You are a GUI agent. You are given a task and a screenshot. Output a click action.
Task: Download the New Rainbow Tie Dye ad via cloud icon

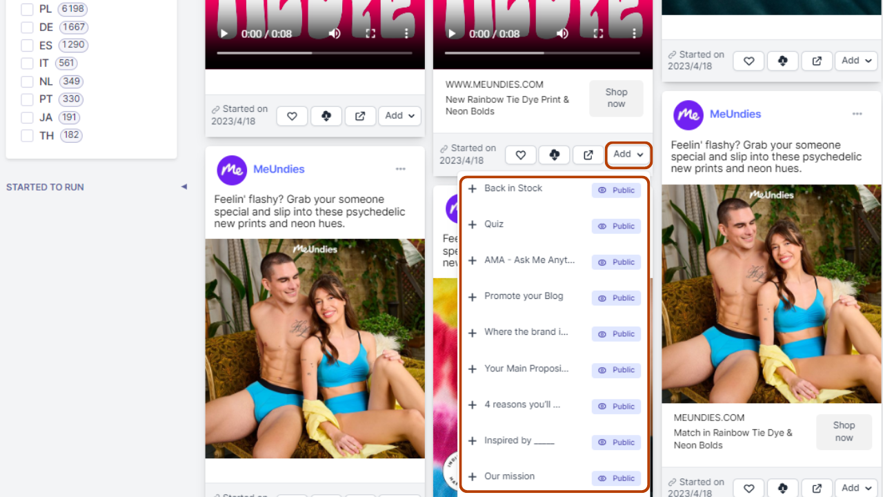[x=554, y=155]
